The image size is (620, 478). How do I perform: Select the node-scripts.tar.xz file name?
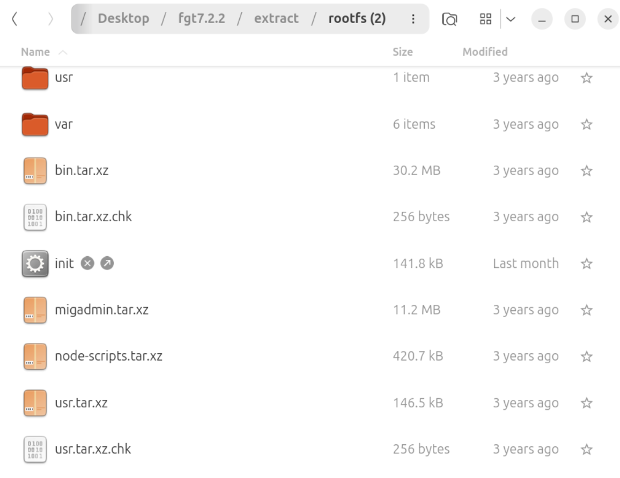click(109, 356)
